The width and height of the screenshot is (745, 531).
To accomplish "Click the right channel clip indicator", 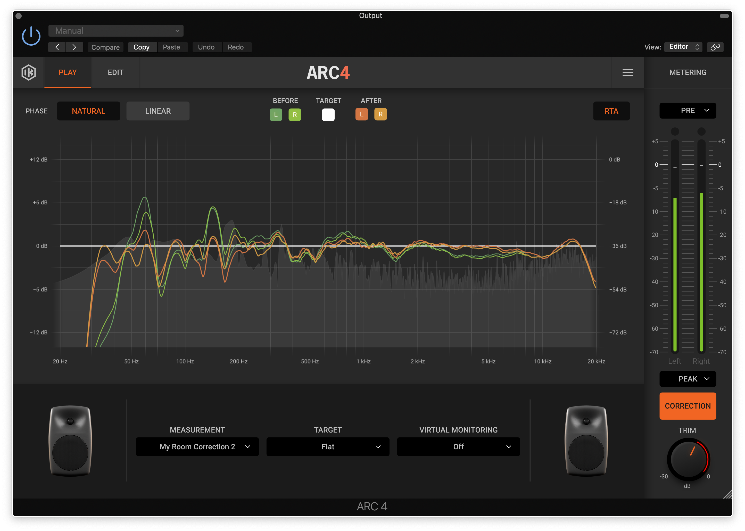I will coord(701,131).
